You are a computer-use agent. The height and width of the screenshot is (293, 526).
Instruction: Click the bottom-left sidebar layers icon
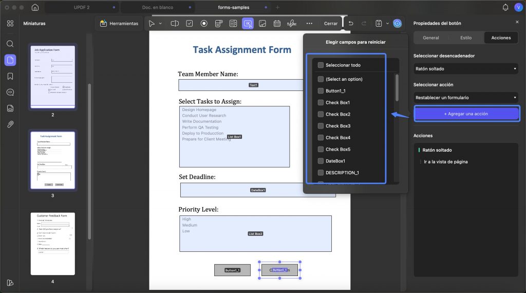(x=10, y=283)
